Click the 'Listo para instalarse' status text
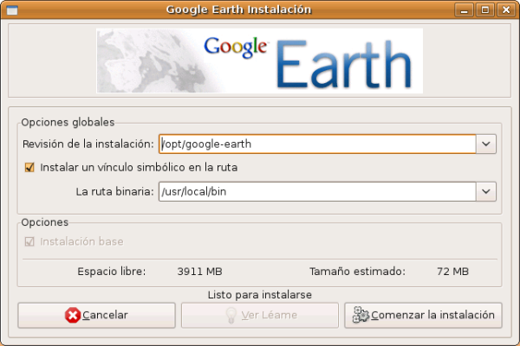 click(259, 295)
